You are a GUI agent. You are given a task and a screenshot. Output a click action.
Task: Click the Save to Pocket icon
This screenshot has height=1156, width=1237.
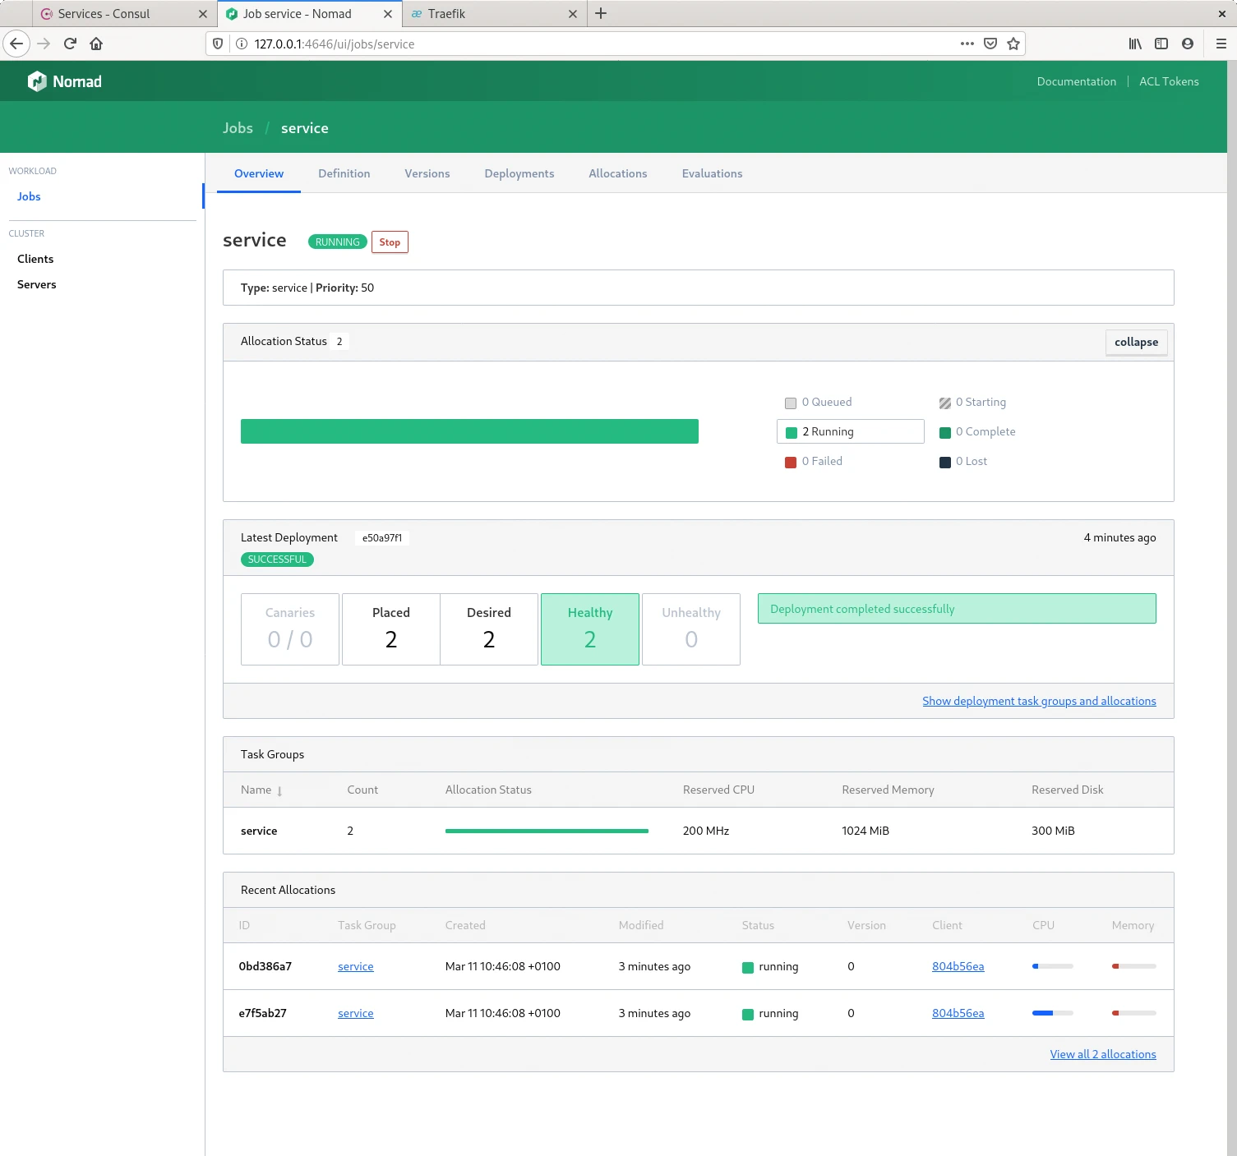tap(990, 44)
